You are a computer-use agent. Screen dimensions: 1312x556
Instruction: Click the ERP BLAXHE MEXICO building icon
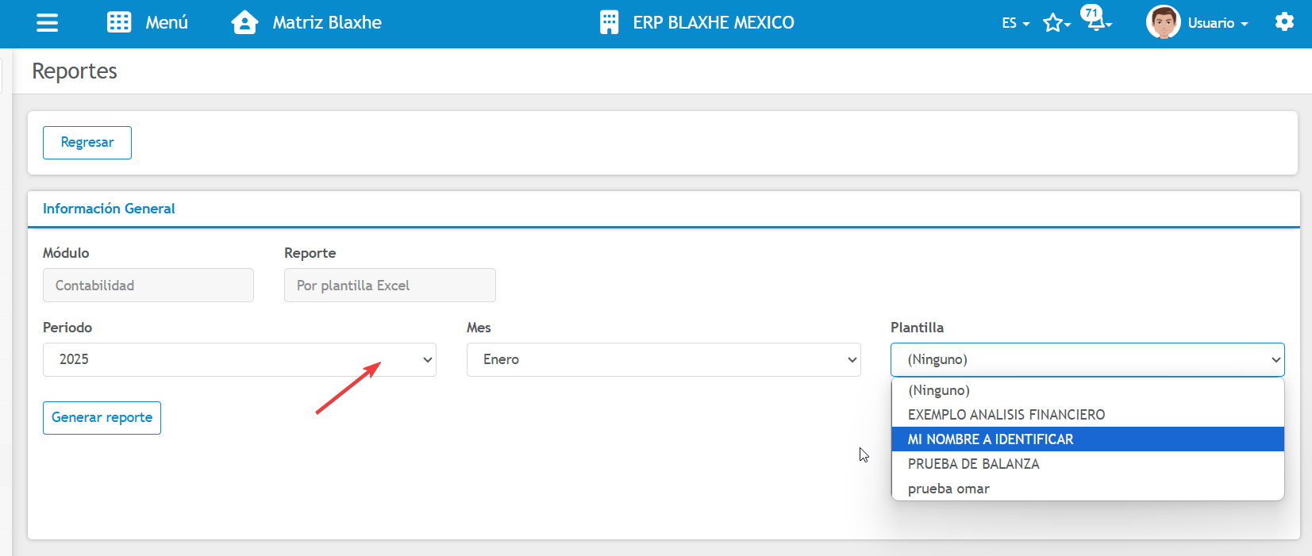pyautogui.click(x=609, y=22)
